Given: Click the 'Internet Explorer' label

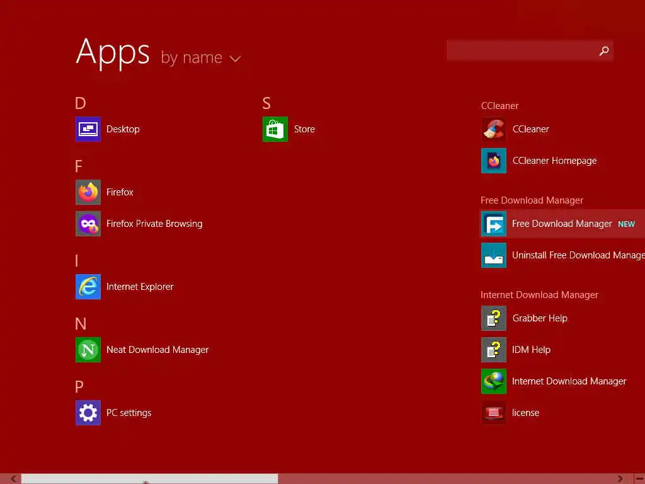Looking at the screenshot, I should point(140,287).
